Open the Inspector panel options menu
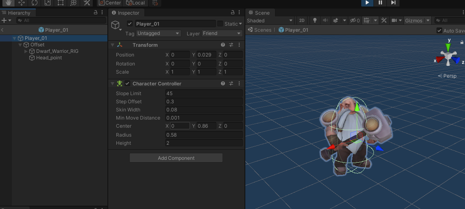 [240, 13]
